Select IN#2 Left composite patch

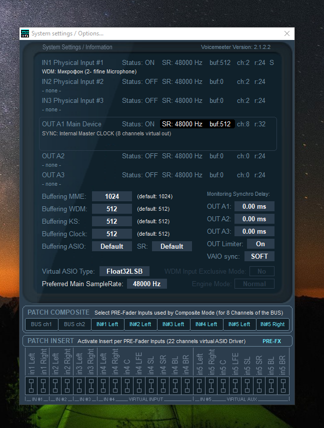pyautogui.click(x=140, y=324)
